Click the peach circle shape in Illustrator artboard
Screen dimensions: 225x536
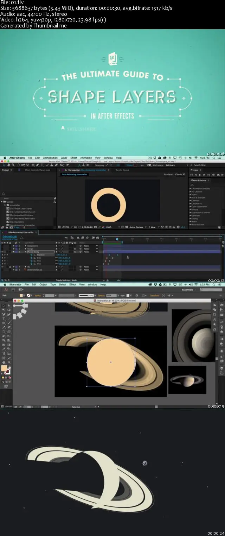coord(111,362)
